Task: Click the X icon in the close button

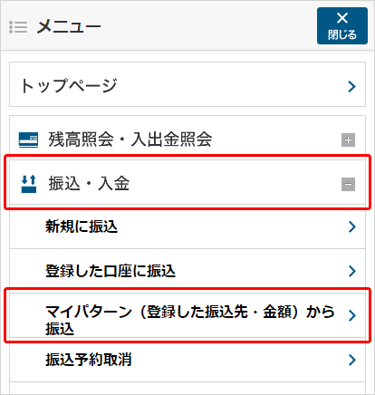Action: 342,18
